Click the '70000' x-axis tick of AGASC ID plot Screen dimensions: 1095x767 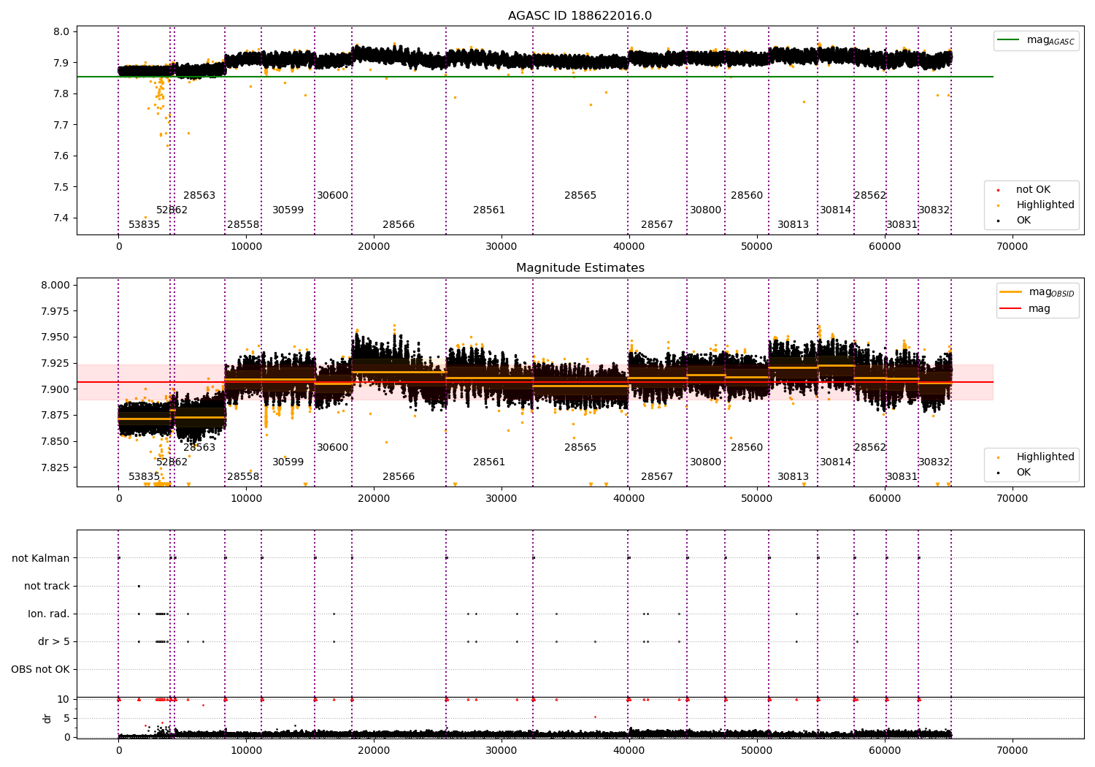1013,247
